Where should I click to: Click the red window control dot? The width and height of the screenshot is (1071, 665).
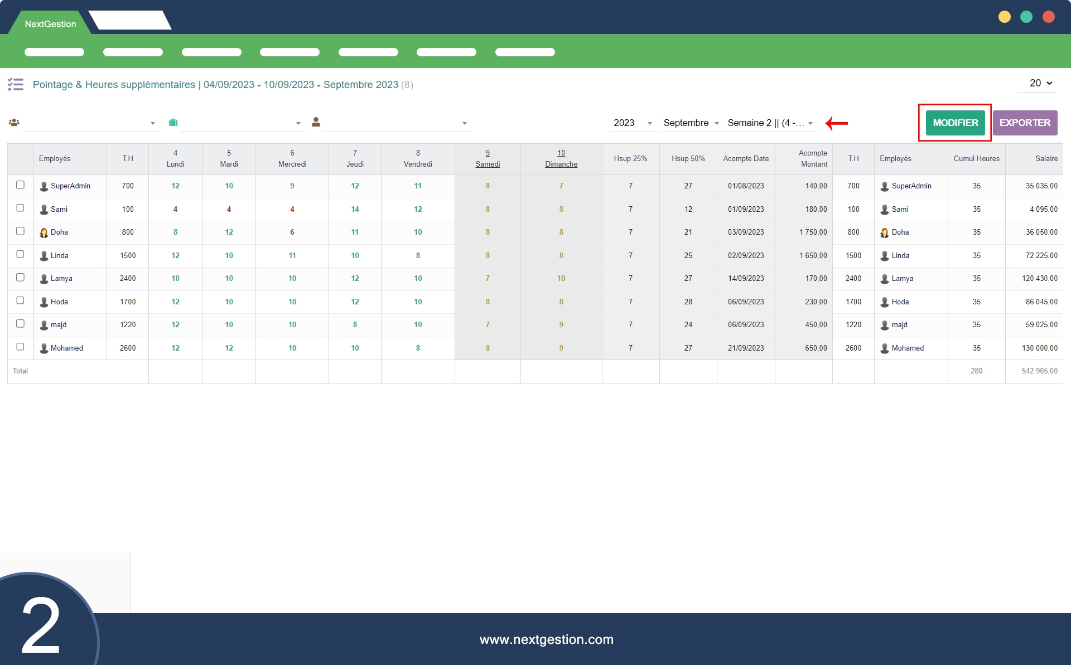(x=1049, y=17)
